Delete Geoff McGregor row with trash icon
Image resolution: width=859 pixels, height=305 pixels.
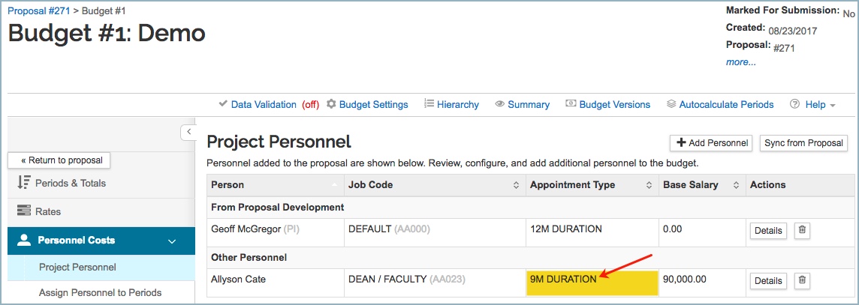click(802, 231)
